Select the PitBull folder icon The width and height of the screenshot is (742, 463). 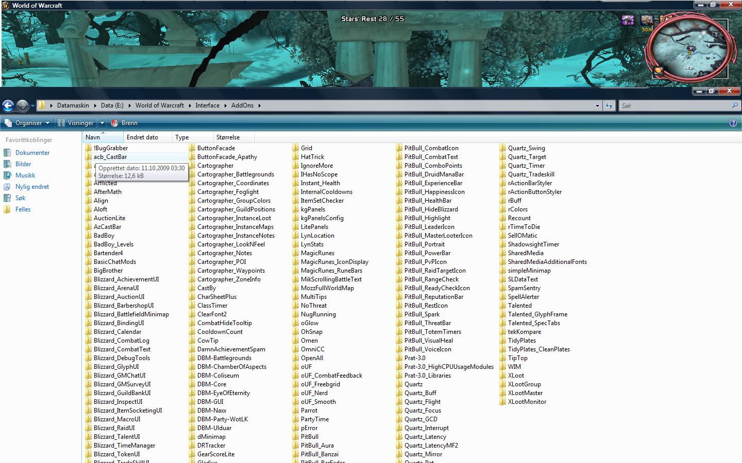tap(296, 437)
